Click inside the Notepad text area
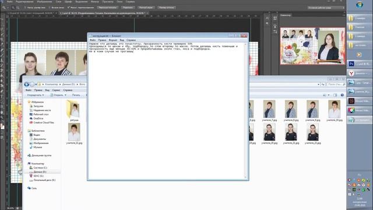The width and height of the screenshot is (373, 210). click(166, 111)
